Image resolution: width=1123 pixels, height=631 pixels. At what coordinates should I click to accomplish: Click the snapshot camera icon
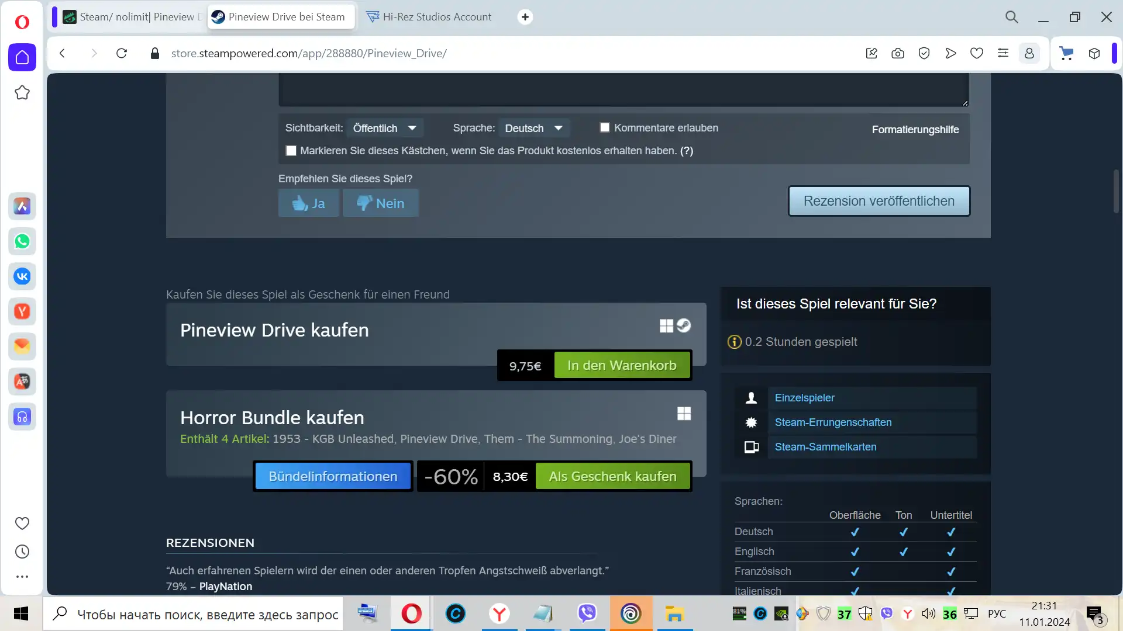[898, 53]
